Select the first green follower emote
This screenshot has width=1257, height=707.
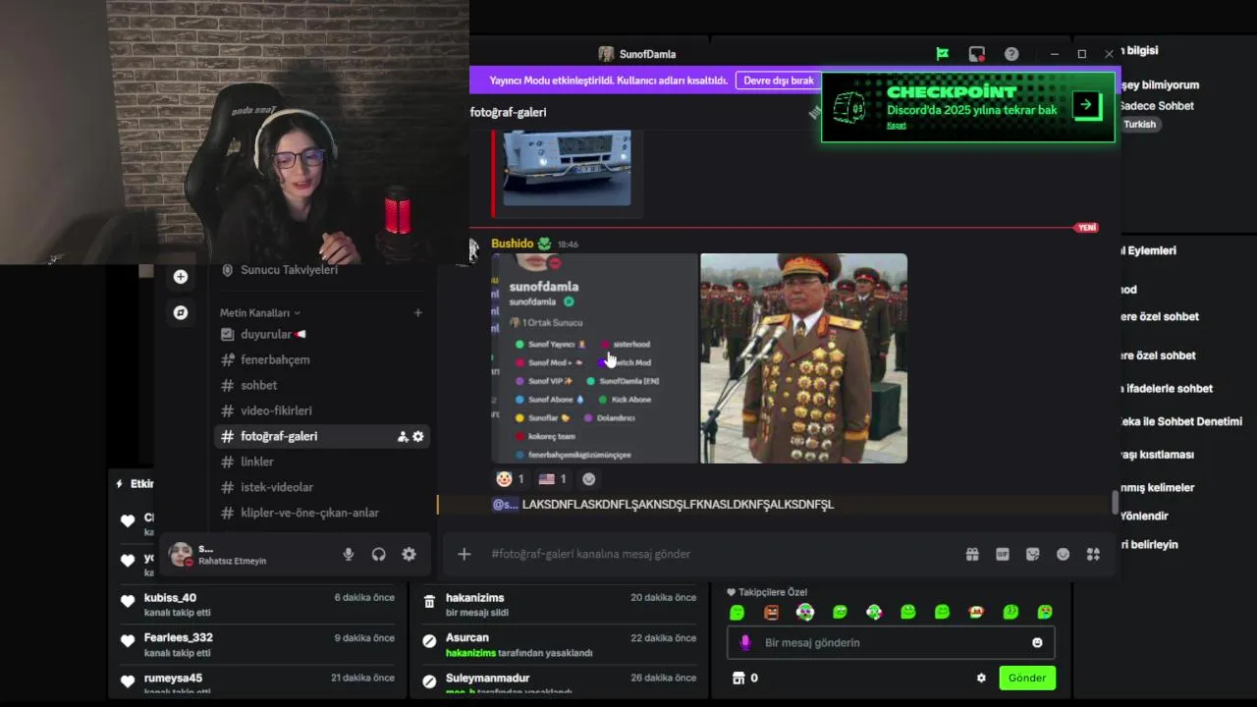(x=738, y=612)
